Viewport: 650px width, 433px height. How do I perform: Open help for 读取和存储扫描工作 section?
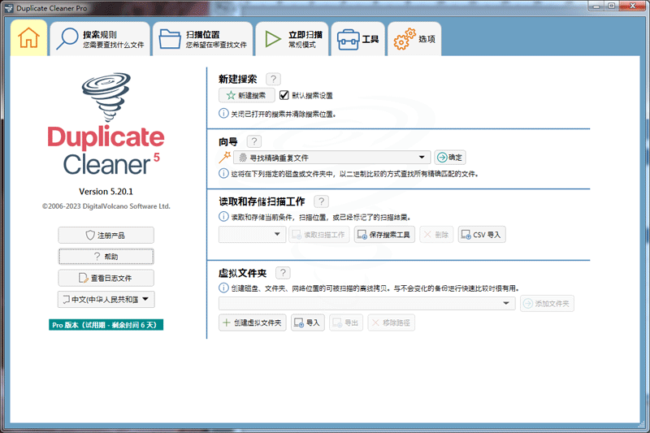pos(321,201)
